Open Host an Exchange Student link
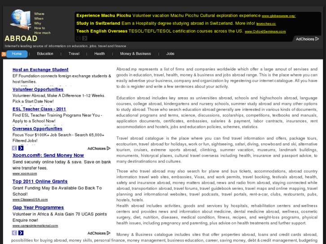 [x=40, y=70]
